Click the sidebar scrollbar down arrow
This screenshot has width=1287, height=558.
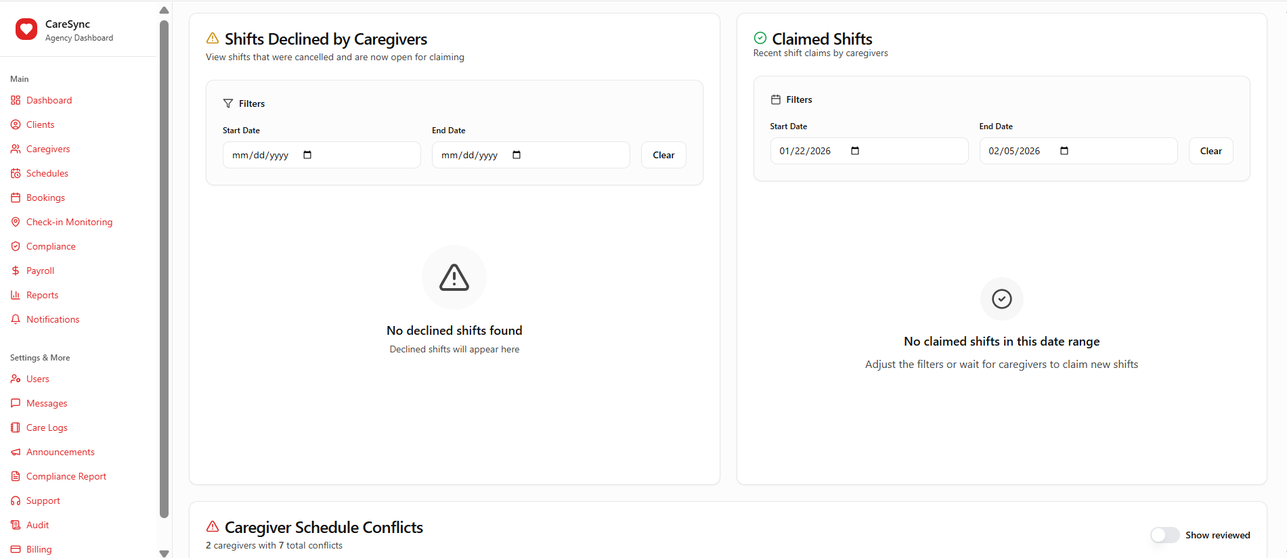click(164, 553)
